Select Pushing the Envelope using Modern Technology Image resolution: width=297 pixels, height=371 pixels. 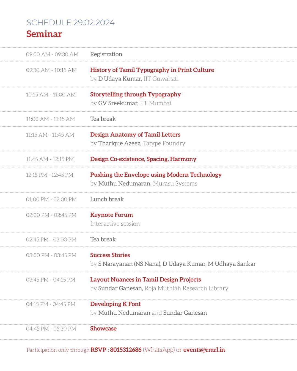click(x=156, y=175)
